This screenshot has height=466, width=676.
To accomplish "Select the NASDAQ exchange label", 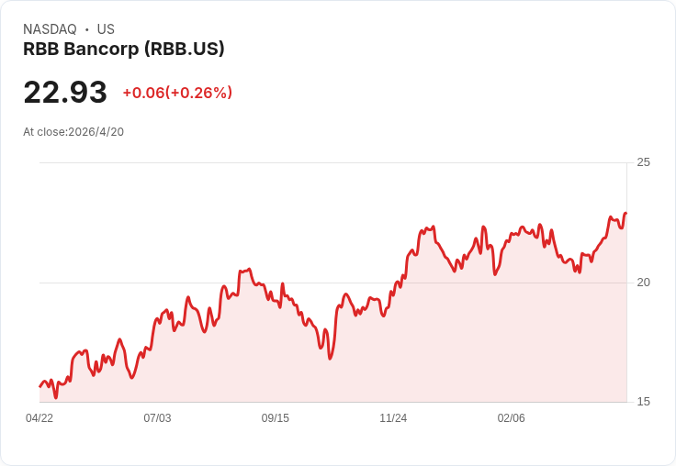I will (x=50, y=29).
